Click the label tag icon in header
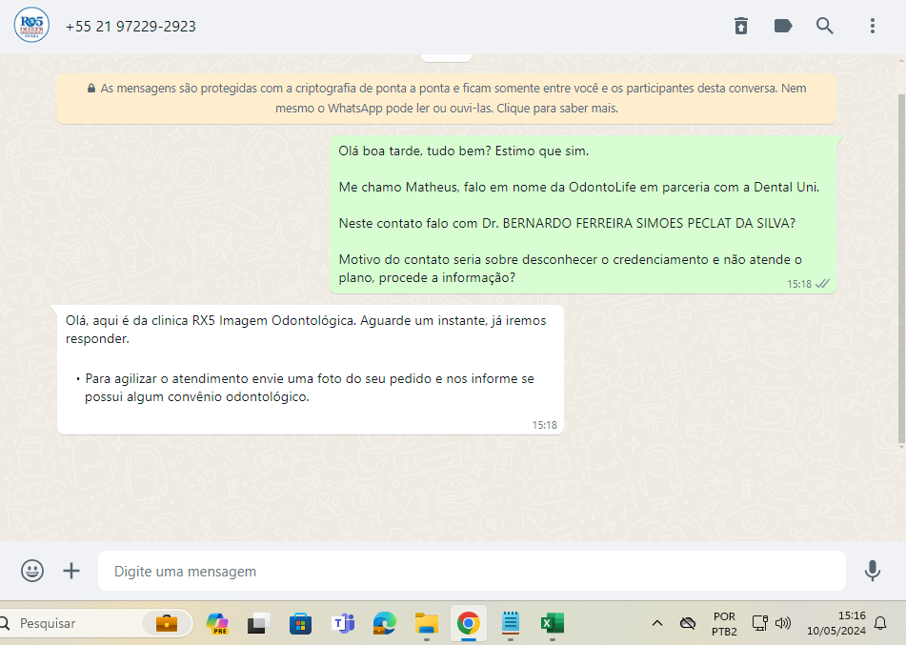Viewport: 906px width, 645px height. (783, 26)
